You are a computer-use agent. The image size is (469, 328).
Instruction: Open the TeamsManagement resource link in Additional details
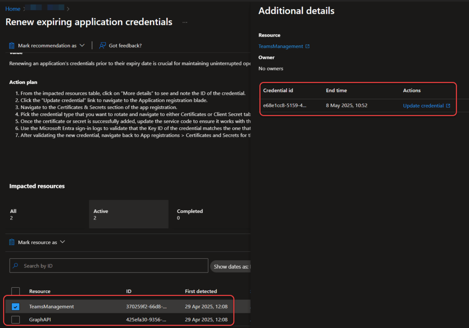click(281, 46)
